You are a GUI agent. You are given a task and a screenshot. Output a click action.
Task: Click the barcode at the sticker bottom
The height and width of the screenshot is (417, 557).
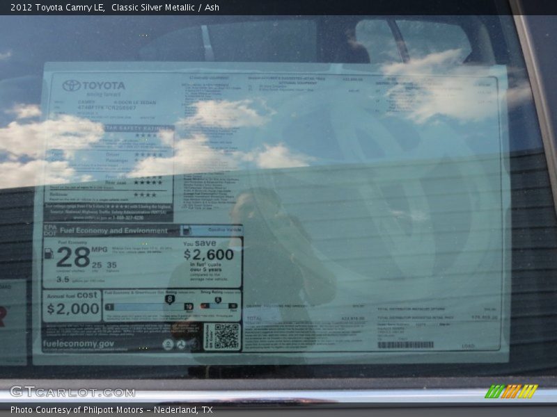tap(406, 345)
